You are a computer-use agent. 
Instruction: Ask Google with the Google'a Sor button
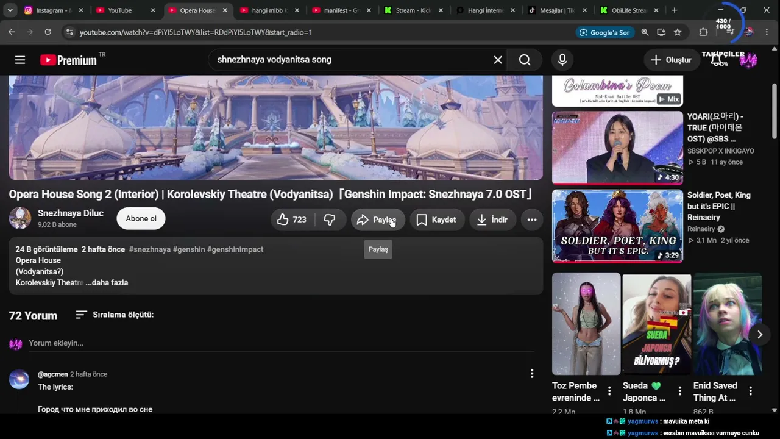click(x=604, y=32)
